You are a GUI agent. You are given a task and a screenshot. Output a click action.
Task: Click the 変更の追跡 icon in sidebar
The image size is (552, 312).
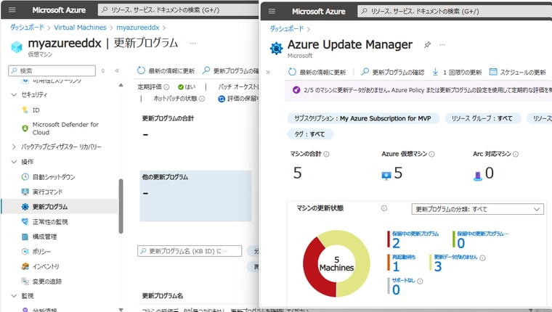(x=25, y=282)
